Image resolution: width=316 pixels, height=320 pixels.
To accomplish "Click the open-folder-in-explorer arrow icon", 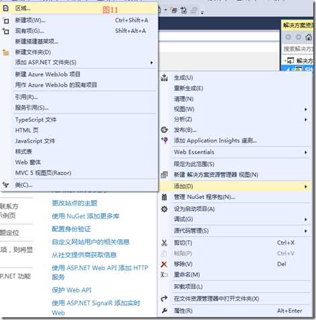I will [164, 298].
